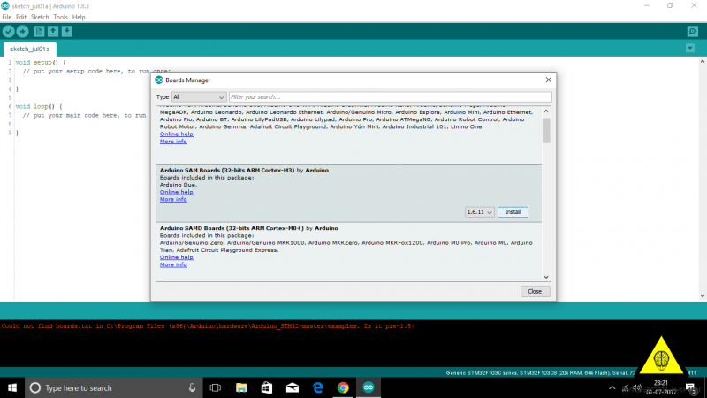Image resolution: width=707 pixels, height=398 pixels.
Task: Click the boards list scroll down arrow
Action: pos(546,277)
